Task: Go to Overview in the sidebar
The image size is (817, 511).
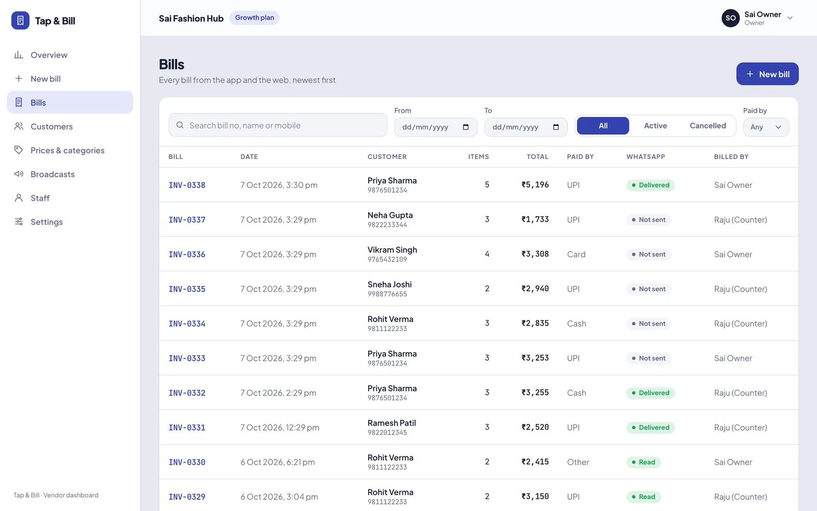Action: coord(70,55)
